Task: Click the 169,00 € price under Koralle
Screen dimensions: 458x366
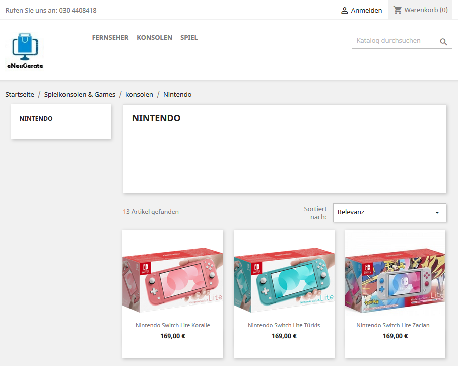Action: [x=173, y=336]
